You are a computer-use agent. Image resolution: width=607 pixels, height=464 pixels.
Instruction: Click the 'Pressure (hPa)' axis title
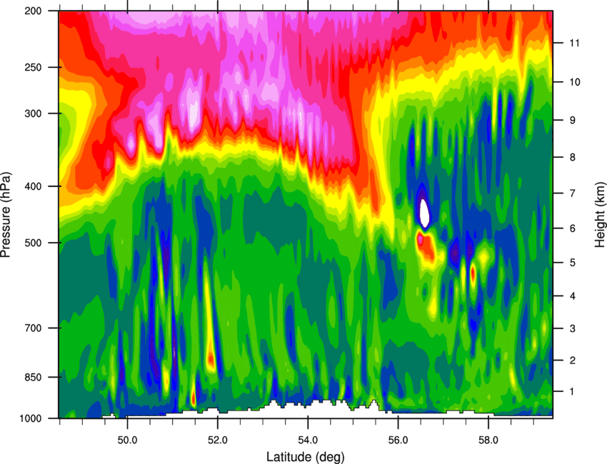pos(6,214)
